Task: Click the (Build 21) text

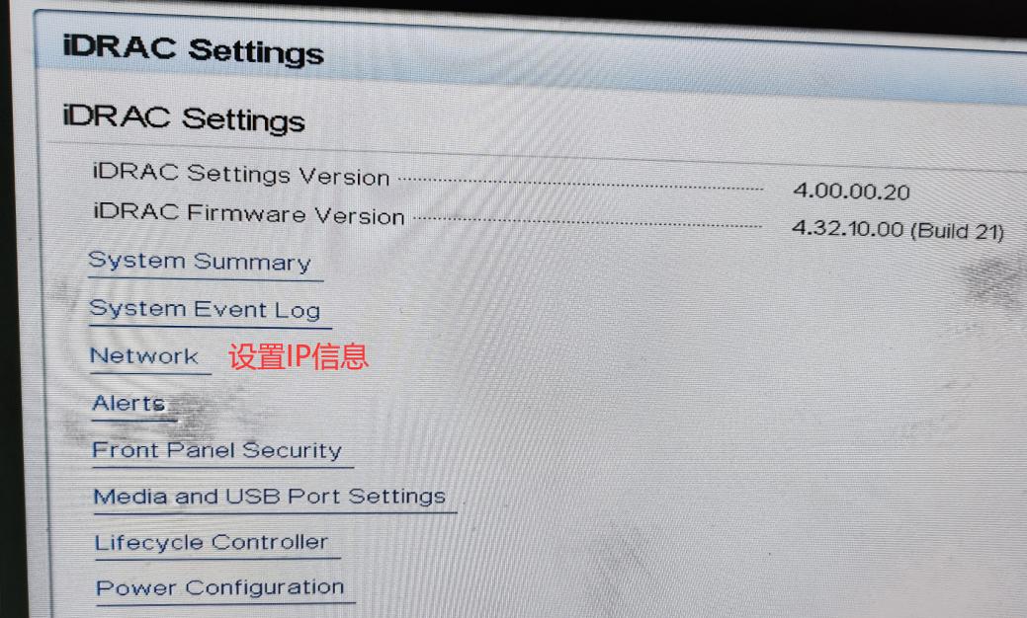Action: (x=958, y=232)
